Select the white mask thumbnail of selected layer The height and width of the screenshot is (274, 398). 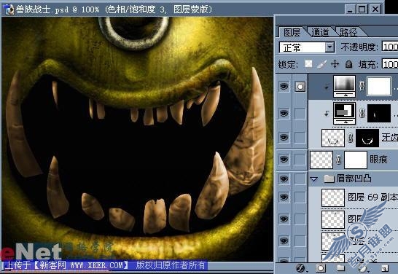[379, 86]
